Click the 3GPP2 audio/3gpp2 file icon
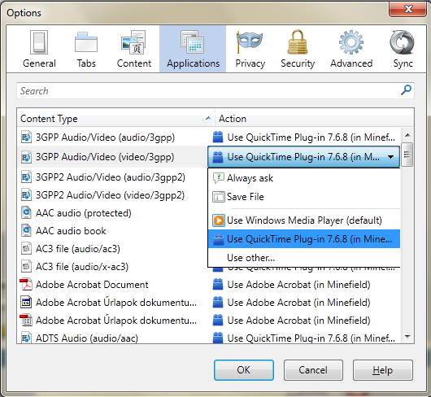Screen dimensions: 431x397 (26, 177)
